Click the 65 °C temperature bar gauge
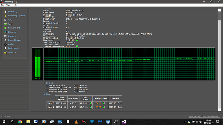The width and height of the screenshot is (223, 125). point(38,64)
